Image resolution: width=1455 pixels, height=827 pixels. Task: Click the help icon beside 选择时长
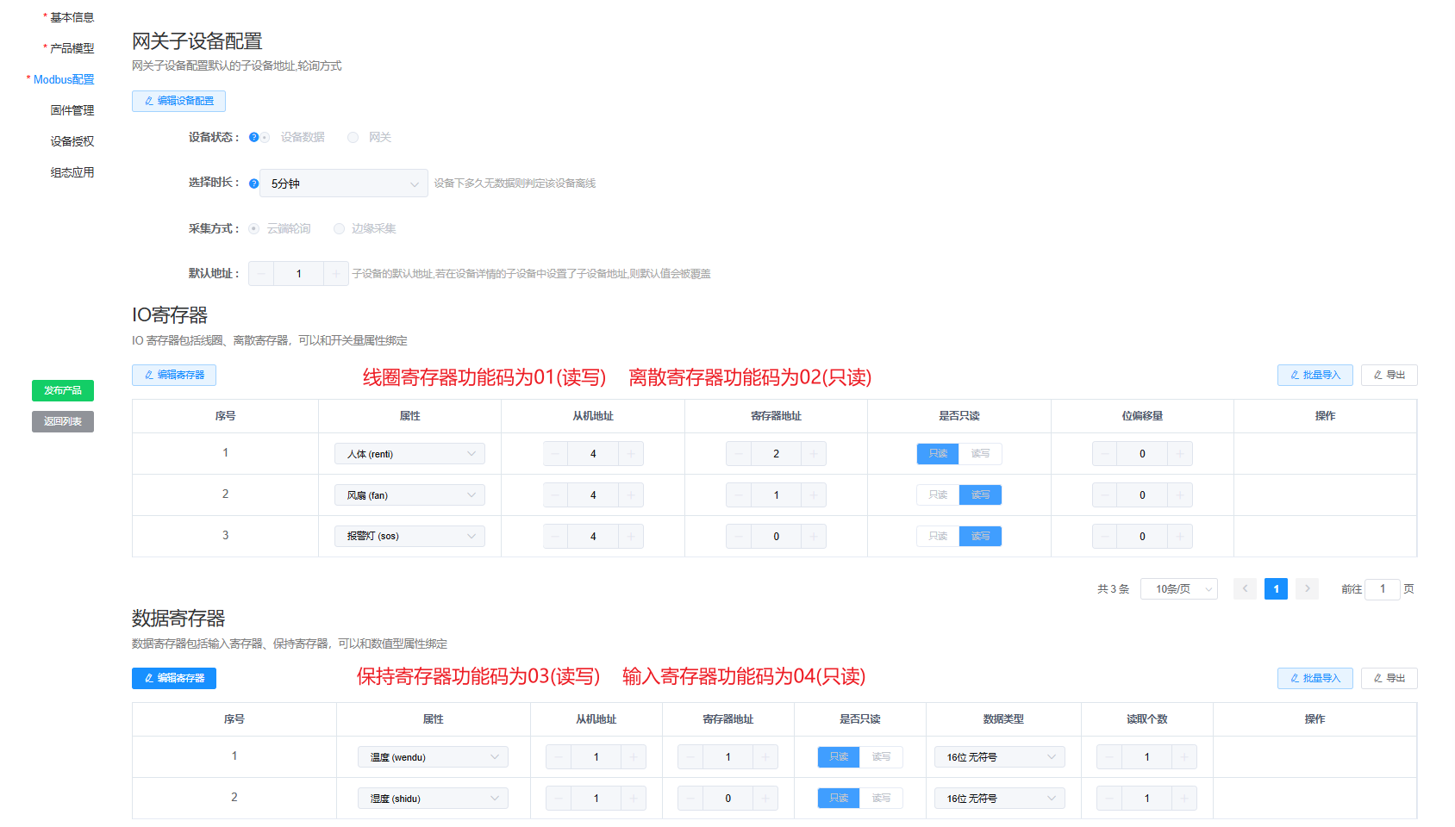point(253,183)
